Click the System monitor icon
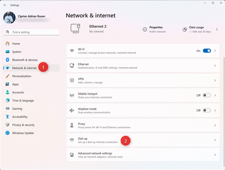 pyautogui.click(x=7, y=52)
